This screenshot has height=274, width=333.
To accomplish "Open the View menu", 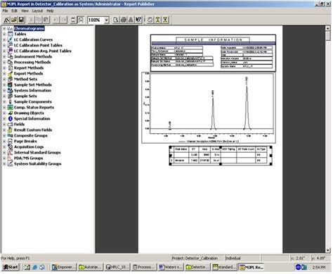I will pos(25,11).
